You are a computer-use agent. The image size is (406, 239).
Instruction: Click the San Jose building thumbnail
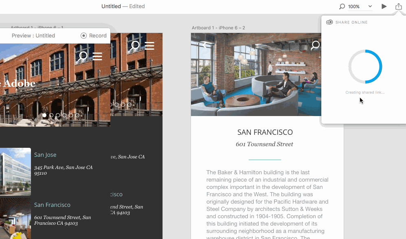[15, 171]
